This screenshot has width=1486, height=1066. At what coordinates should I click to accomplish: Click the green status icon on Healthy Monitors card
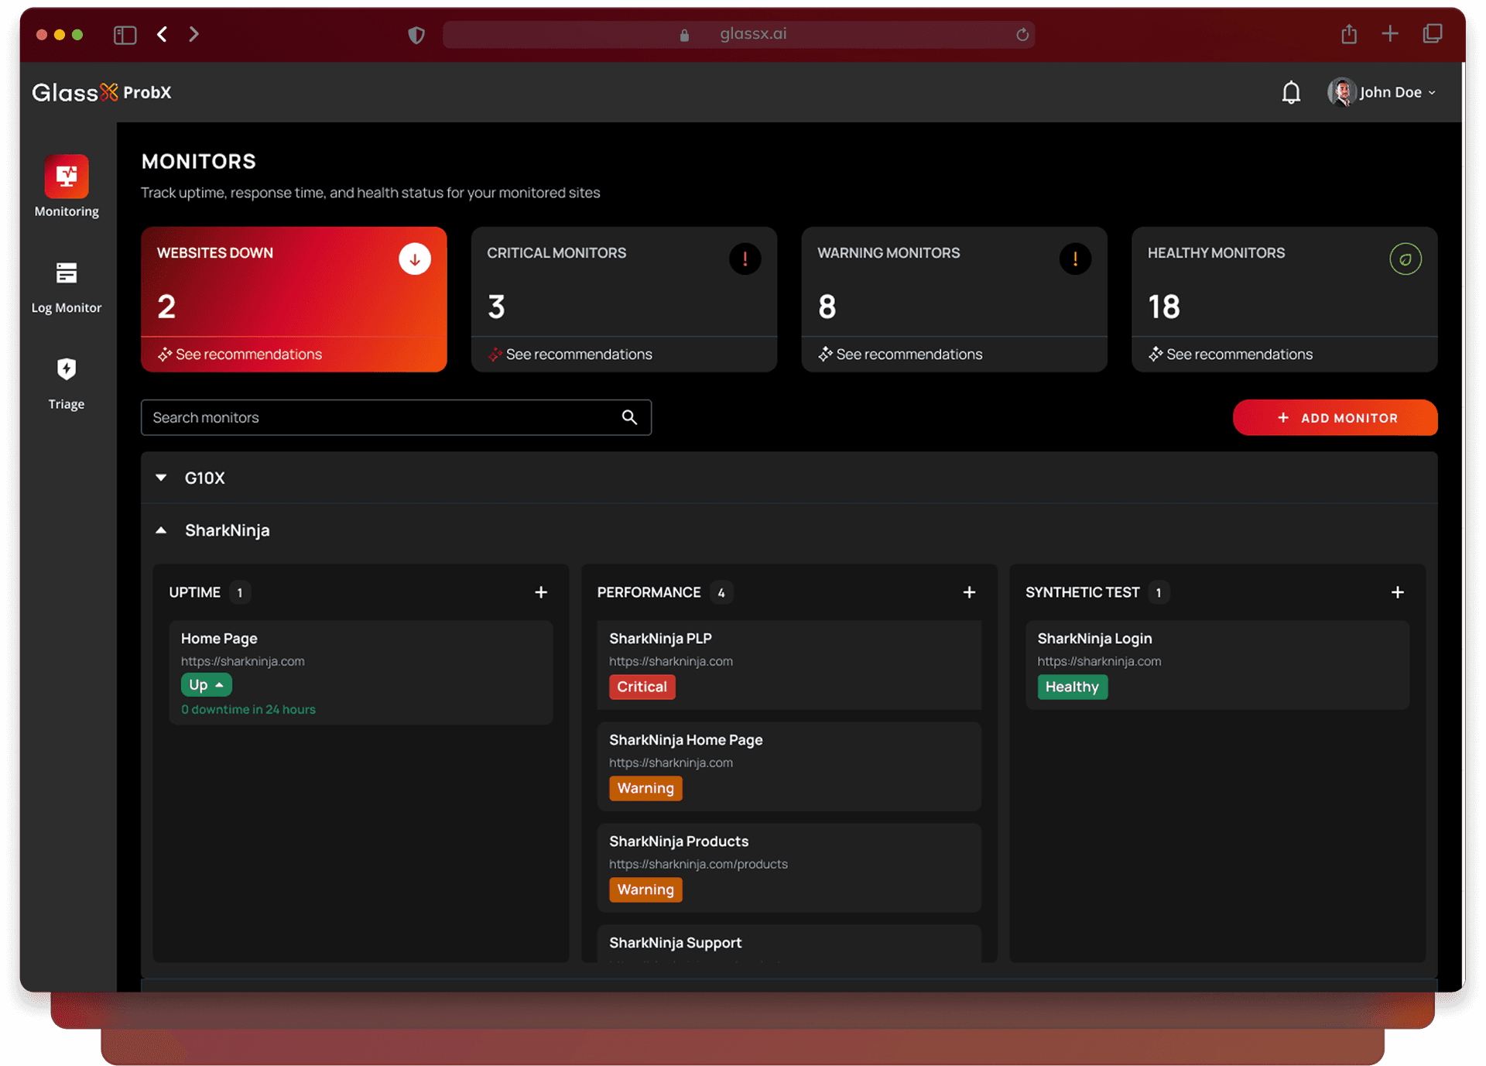point(1406,259)
